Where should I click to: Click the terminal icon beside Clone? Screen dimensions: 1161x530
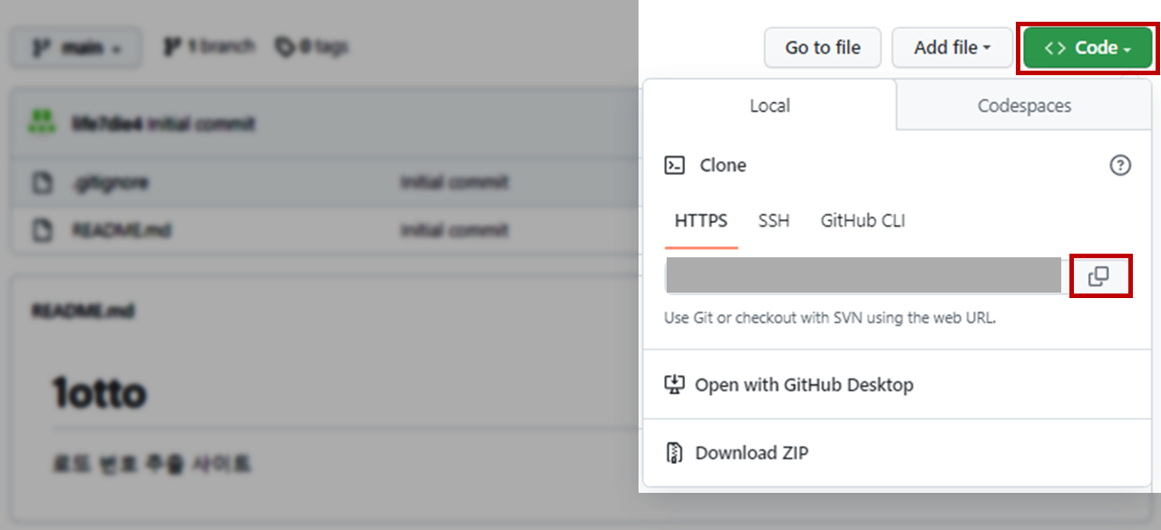point(675,165)
